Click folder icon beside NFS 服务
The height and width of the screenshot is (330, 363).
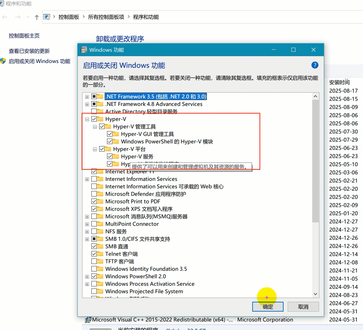coord(100,231)
